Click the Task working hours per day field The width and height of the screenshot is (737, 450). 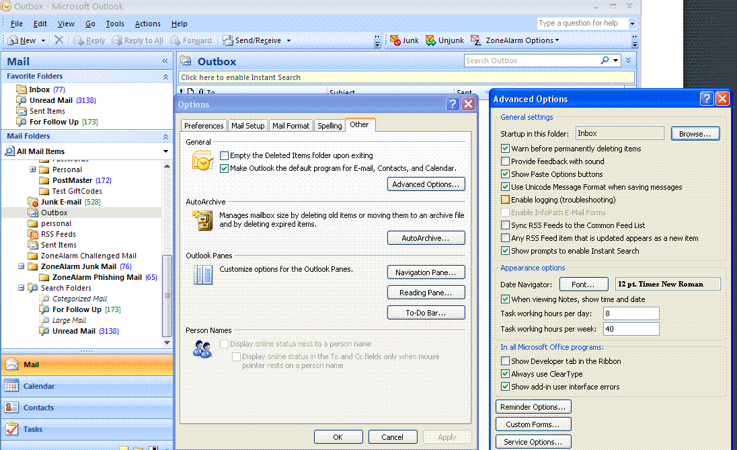(x=631, y=313)
